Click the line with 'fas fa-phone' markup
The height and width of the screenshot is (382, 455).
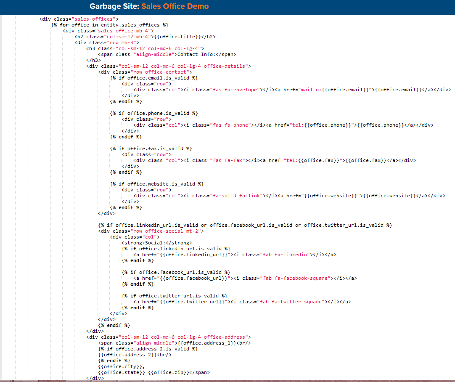(x=283, y=125)
